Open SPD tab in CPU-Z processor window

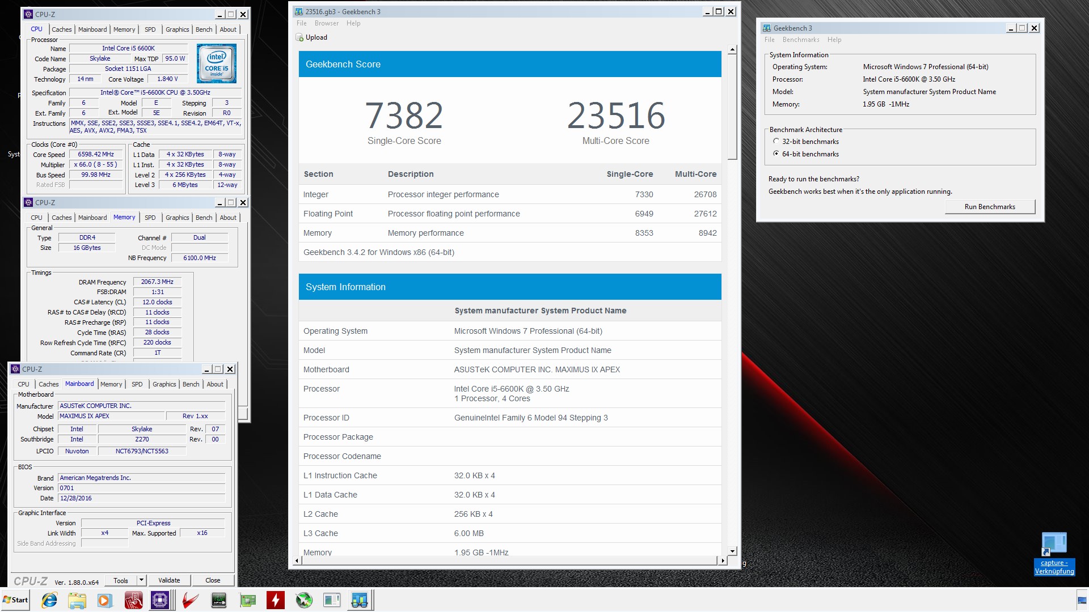click(x=150, y=29)
